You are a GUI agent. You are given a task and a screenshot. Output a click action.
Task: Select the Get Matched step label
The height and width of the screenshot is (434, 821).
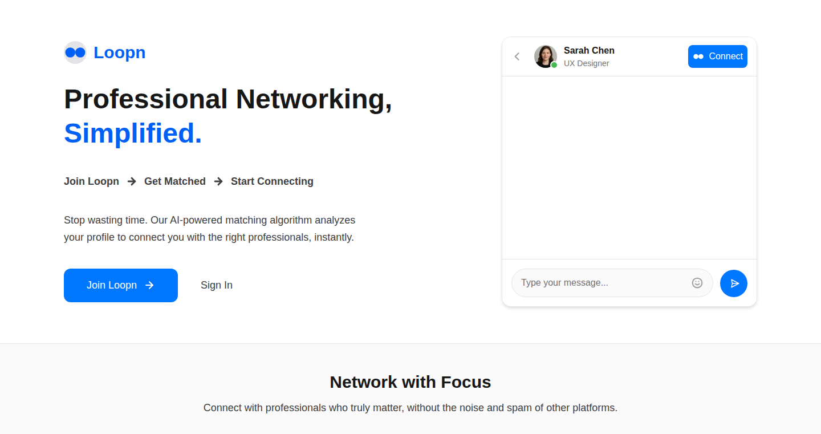click(x=175, y=181)
